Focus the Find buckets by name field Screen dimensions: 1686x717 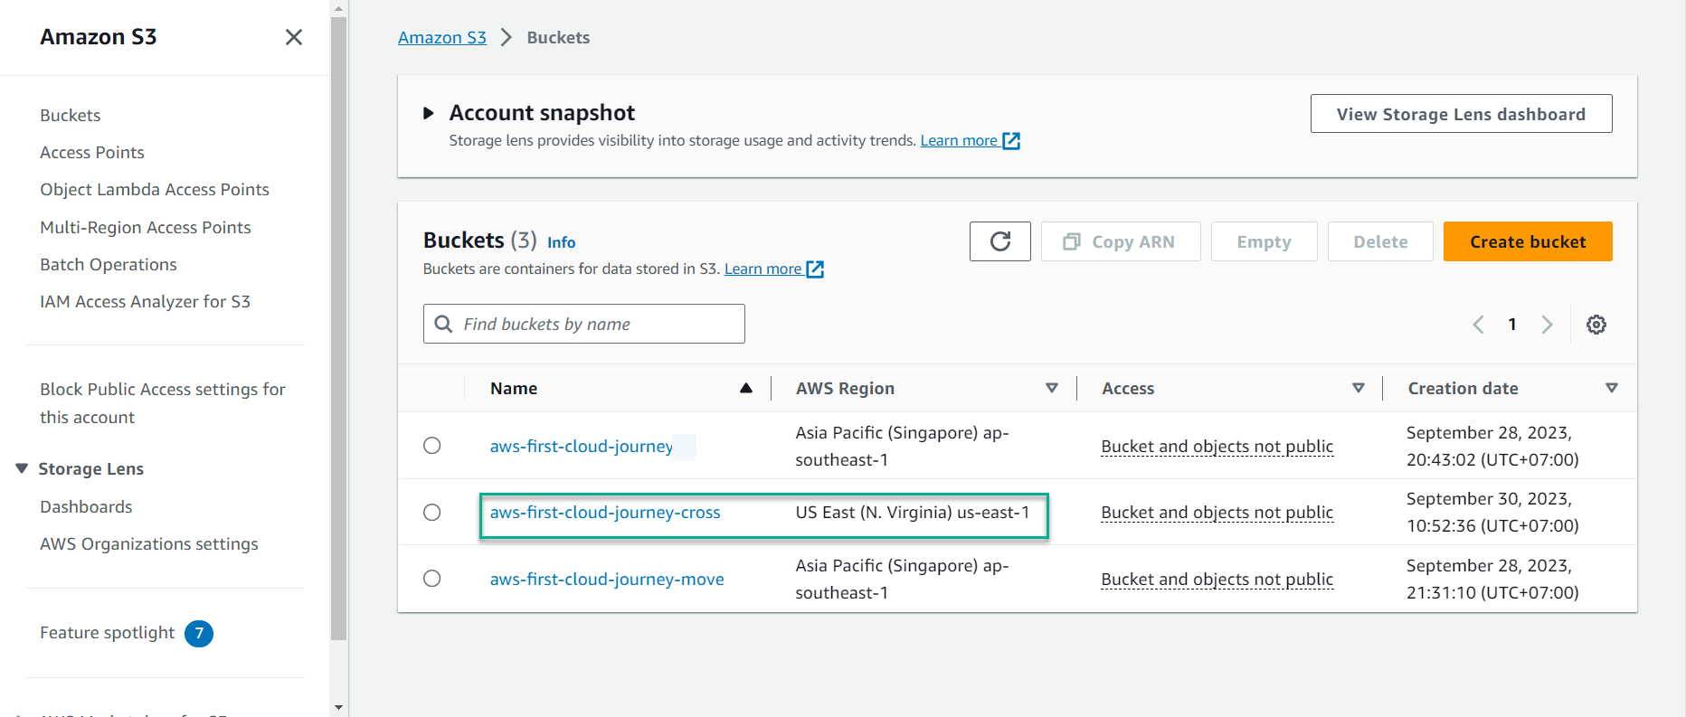[x=584, y=324]
